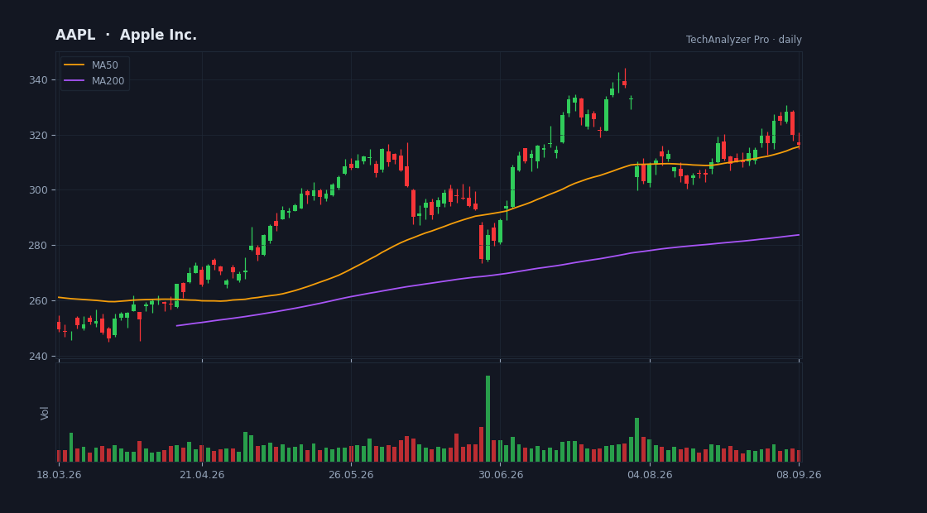Click the purple MA200 legend line swatch
This screenshot has width=927, height=513.
click(74, 81)
